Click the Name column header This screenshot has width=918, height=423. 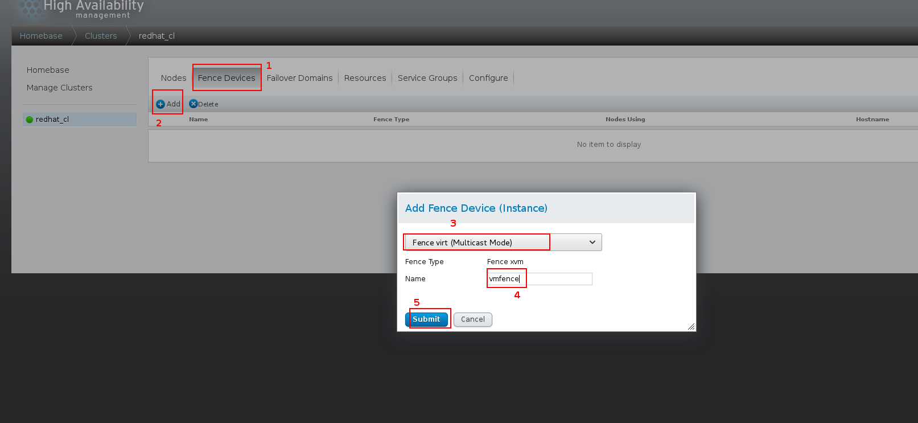coord(198,120)
